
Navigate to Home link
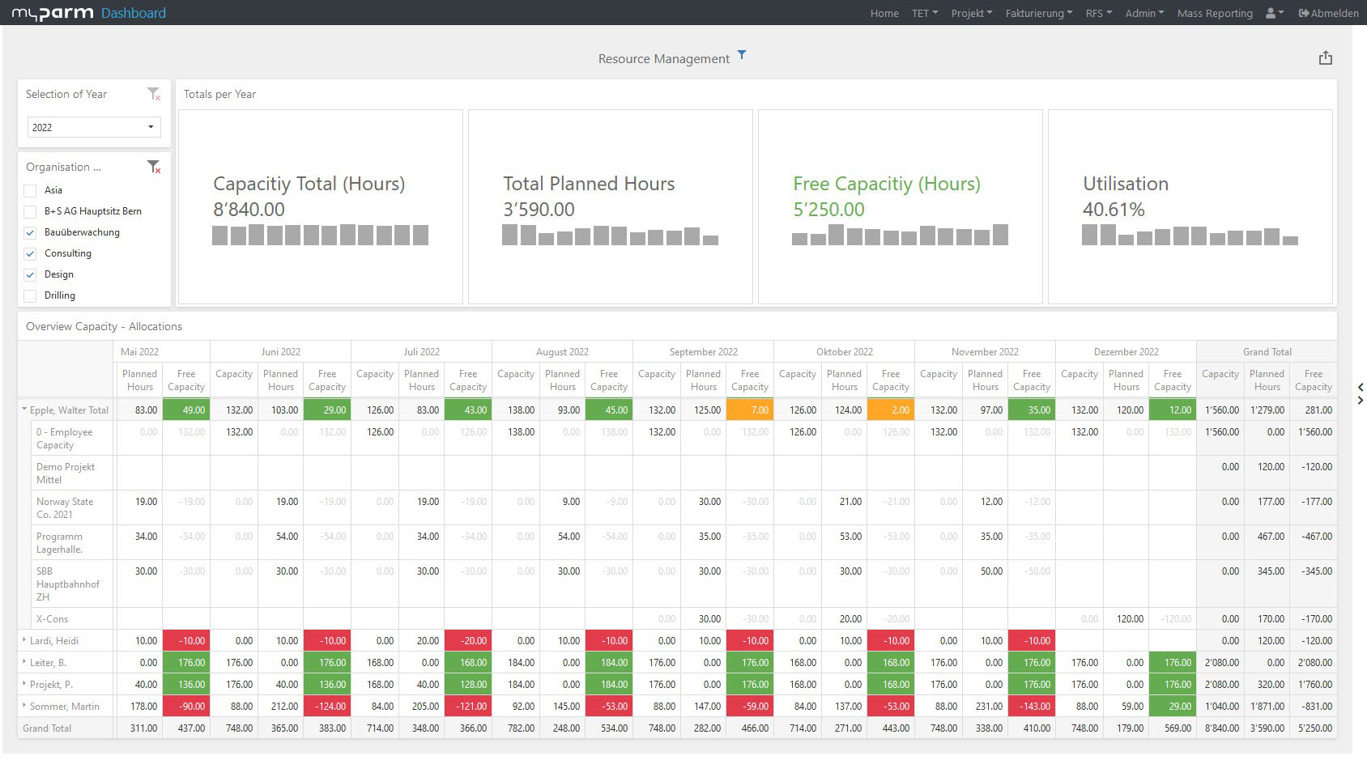(884, 13)
